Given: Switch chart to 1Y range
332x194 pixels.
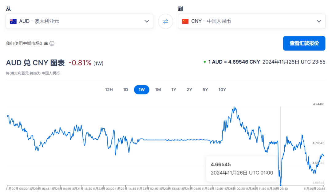Looking at the screenshot, I should click(x=174, y=89).
